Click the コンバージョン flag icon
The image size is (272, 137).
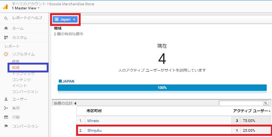point(6,126)
